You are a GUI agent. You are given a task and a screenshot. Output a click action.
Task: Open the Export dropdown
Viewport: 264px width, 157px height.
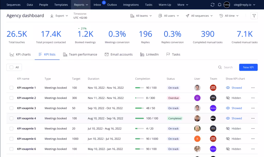coord(59,16)
